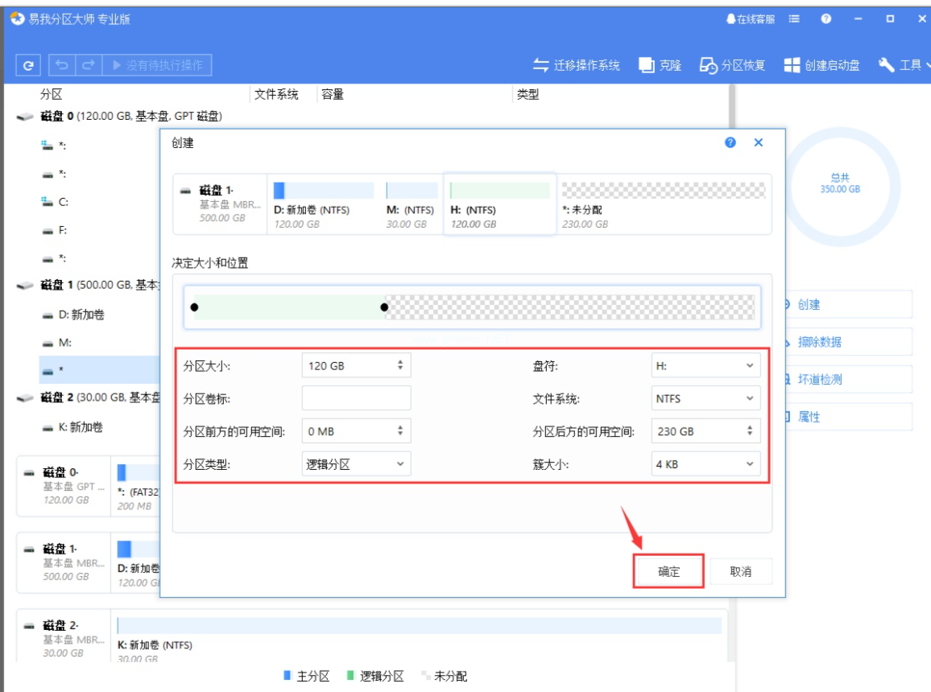Open the 克隆 clone tool

(660, 65)
